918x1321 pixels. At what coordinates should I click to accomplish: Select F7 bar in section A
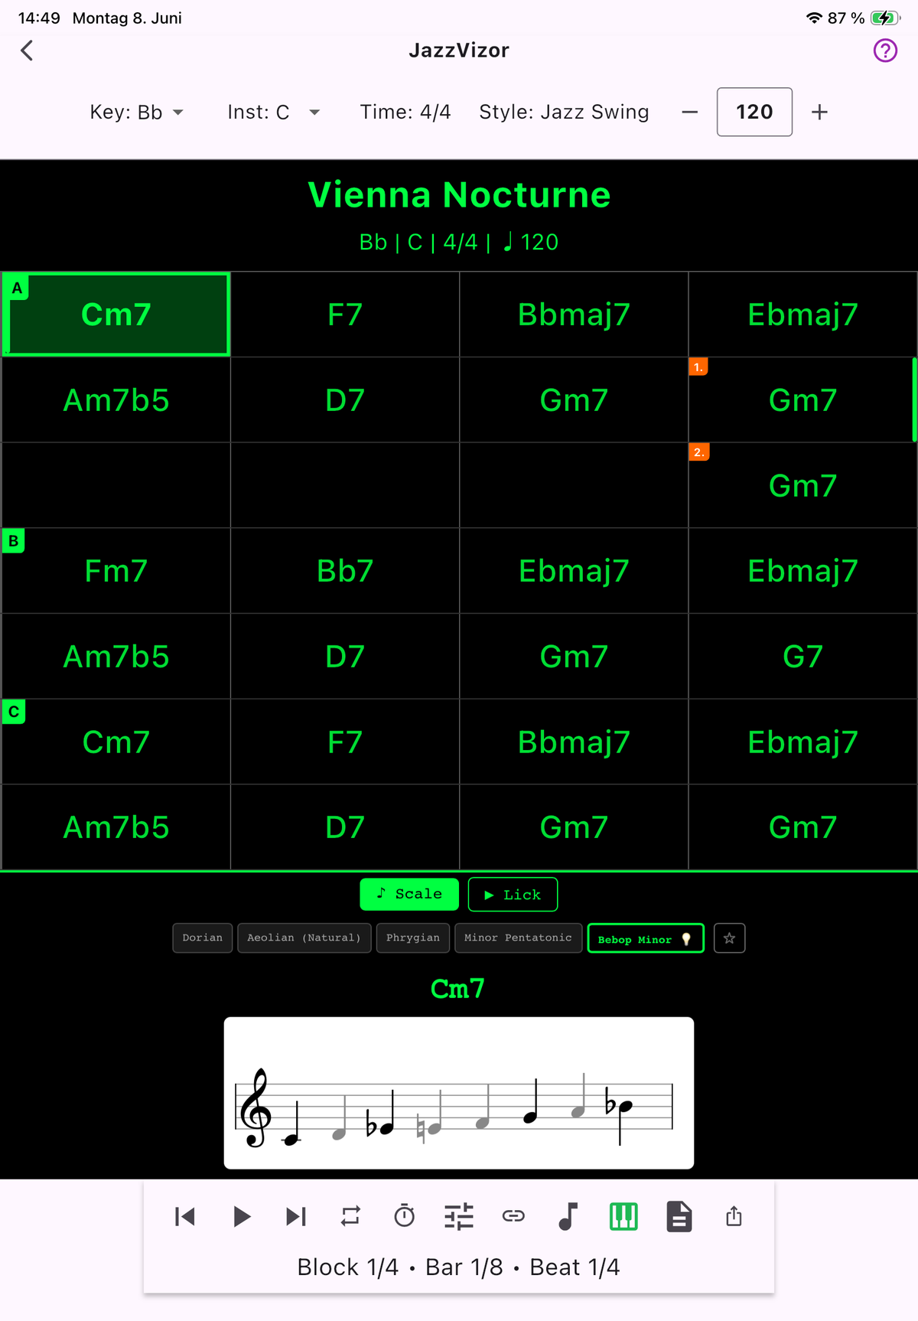click(x=345, y=315)
